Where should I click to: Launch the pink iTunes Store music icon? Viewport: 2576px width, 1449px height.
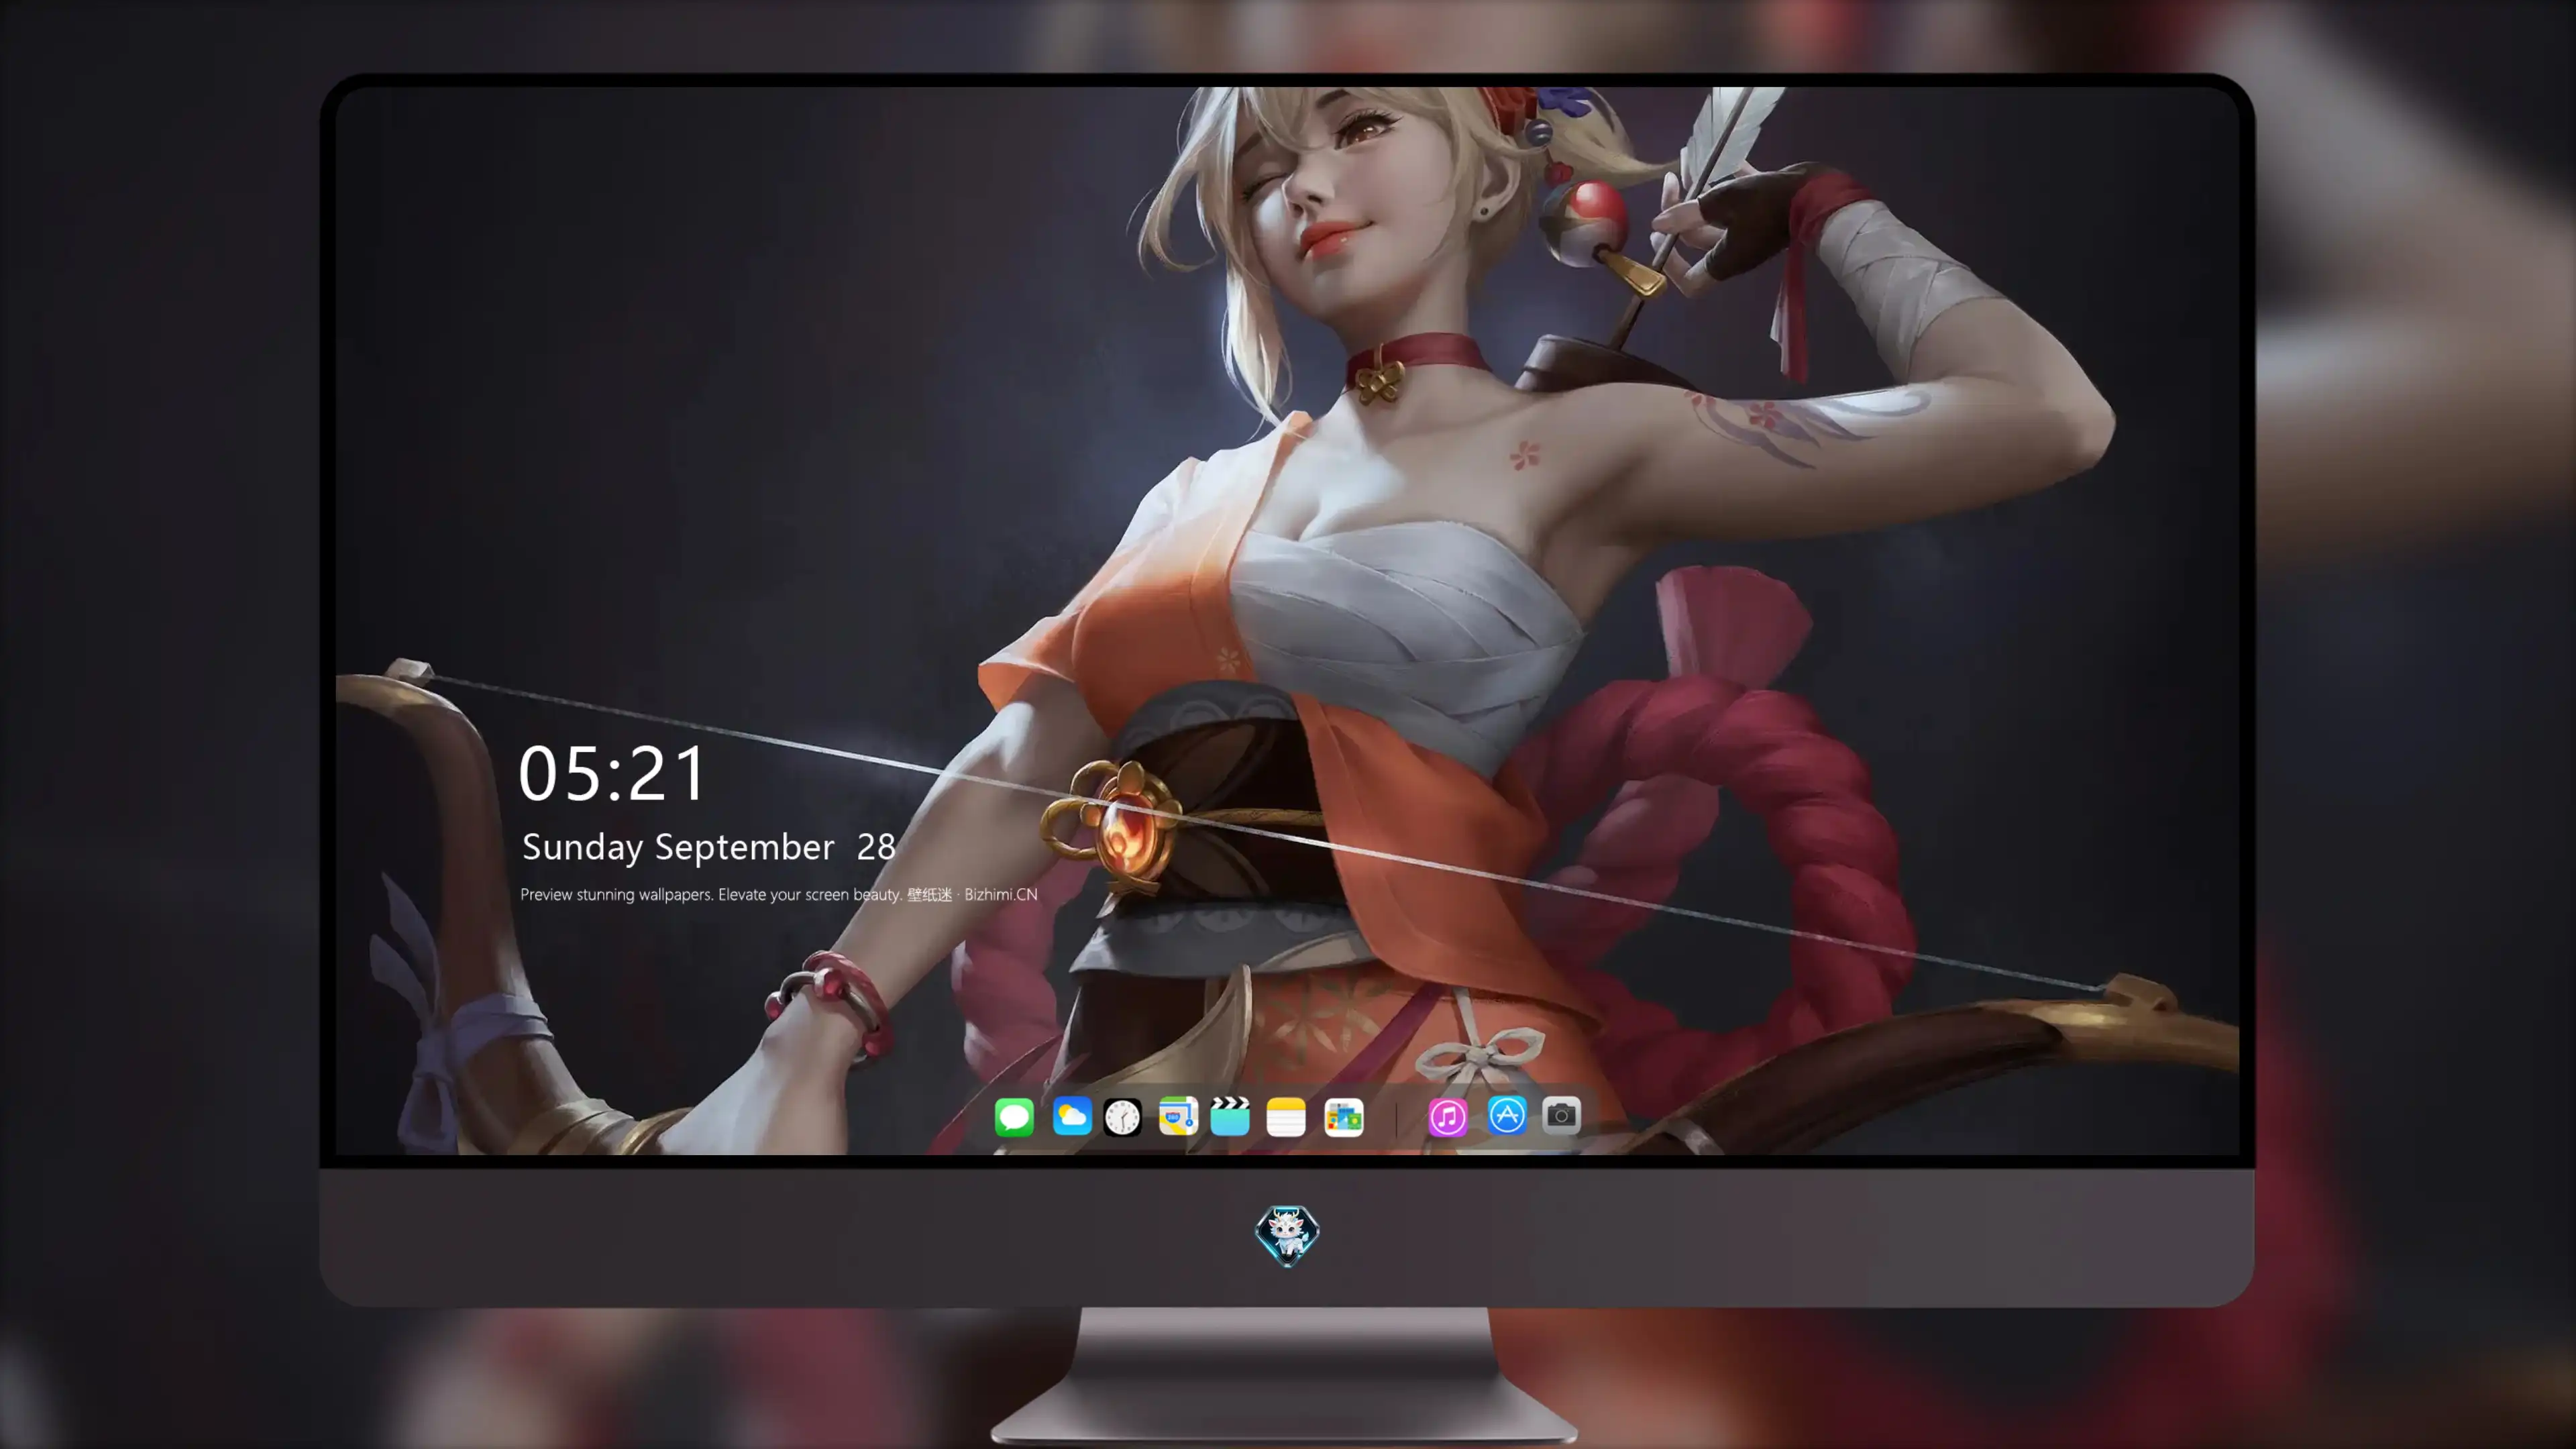1448,1117
